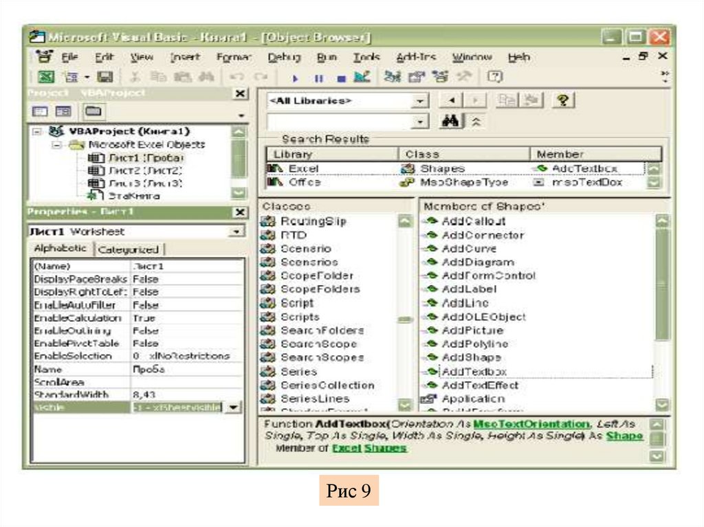Collapse the VBAProject (Книга1) tree node
Screen dimensions: 704x527
point(37,131)
